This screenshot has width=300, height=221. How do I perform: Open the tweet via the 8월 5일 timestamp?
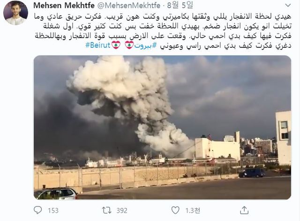pyautogui.click(x=180, y=5)
